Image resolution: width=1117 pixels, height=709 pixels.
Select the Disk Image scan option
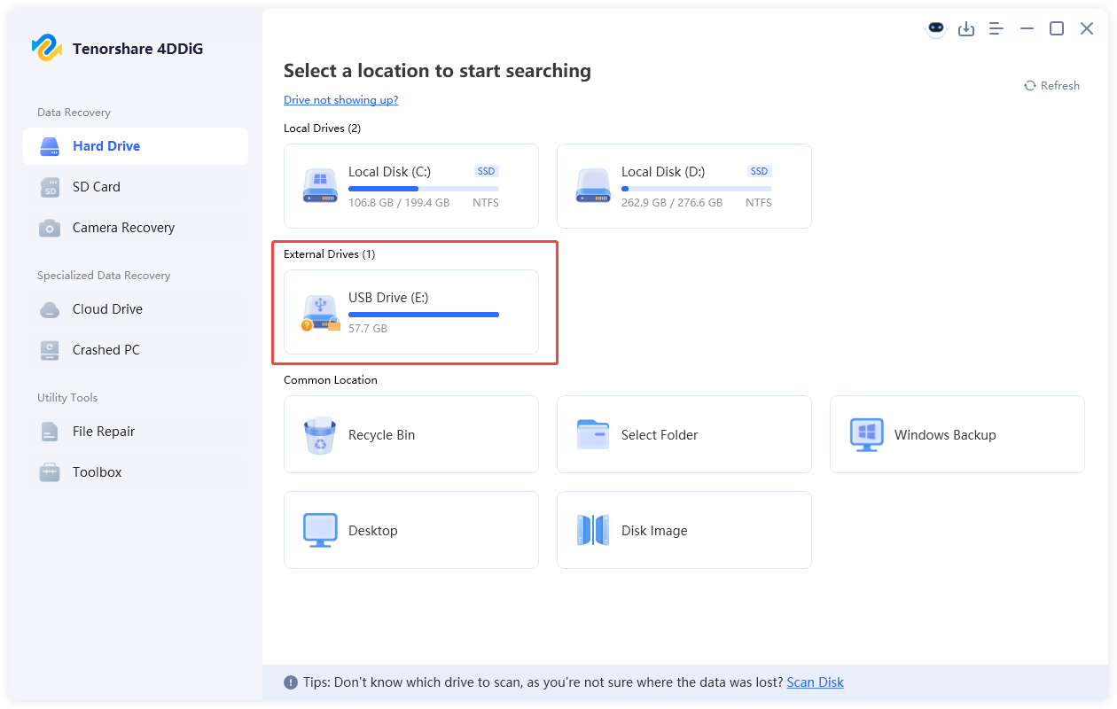[683, 530]
